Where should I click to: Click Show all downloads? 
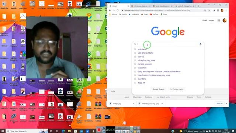[219, 103]
